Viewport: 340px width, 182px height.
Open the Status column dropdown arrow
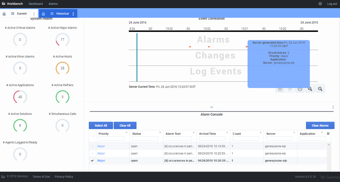coord(160,132)
